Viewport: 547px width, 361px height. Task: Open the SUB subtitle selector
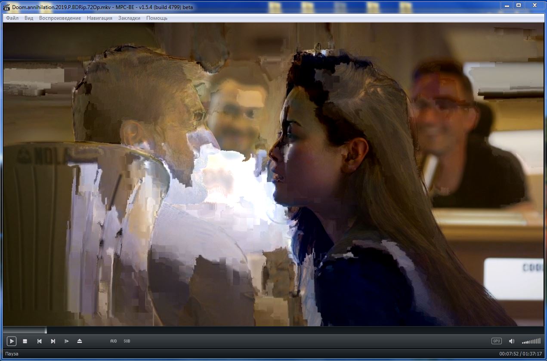pyautogui.click(x=127, y=341)
